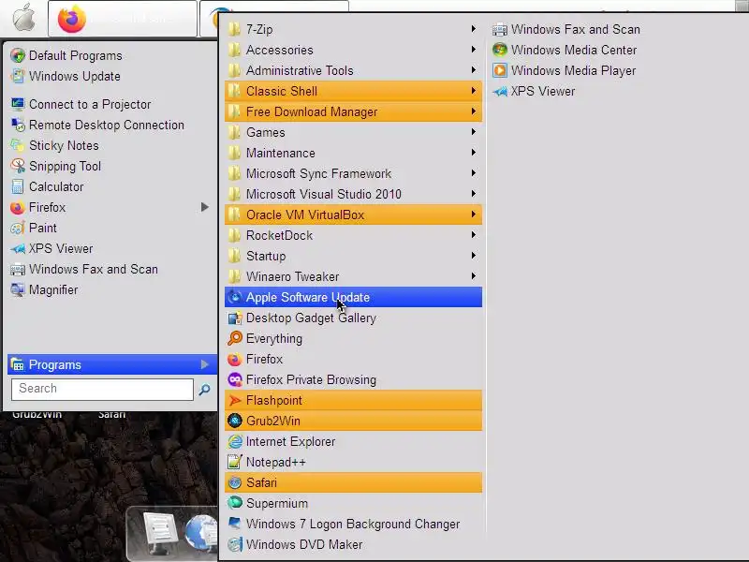This screenshot has width=749, height=562.
Task: Open the Maintenance folder
Action: pyautogui.click(x=354, y=153)
